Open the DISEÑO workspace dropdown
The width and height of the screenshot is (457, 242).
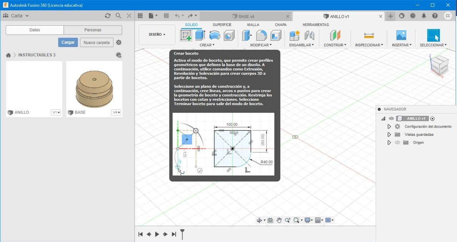coord(157,35)
